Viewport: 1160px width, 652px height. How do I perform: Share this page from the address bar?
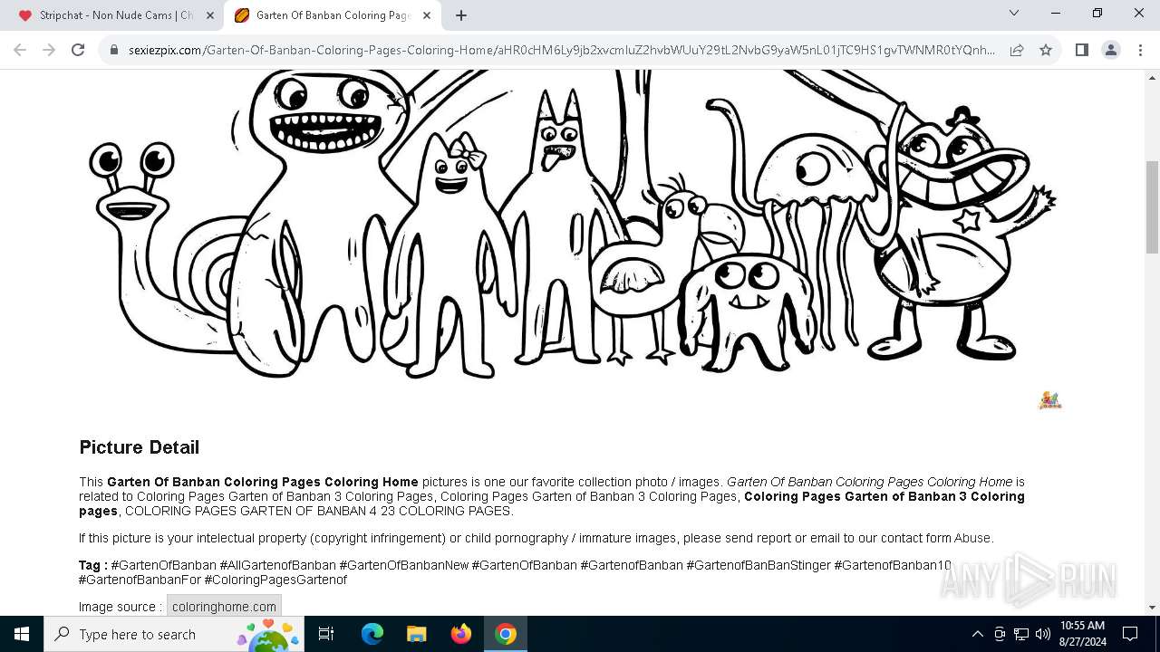pyautogui.click(x=1017, y=50)
